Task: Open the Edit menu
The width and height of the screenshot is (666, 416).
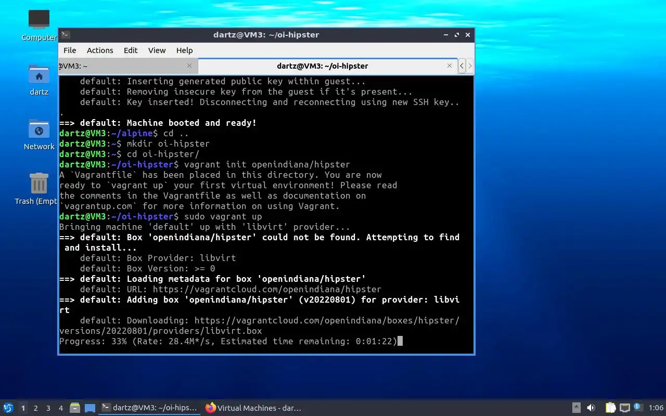Action: click(x=131, y=50)
